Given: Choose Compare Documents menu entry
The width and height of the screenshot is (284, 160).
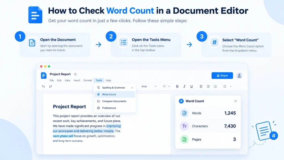Looking at the screenshot, I should point(115,101).
